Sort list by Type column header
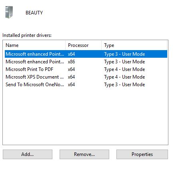Screen dimensions: 174x170 tap(134, 45)
